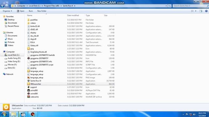Select the language_setup Application icon

[x=28, y=71]
